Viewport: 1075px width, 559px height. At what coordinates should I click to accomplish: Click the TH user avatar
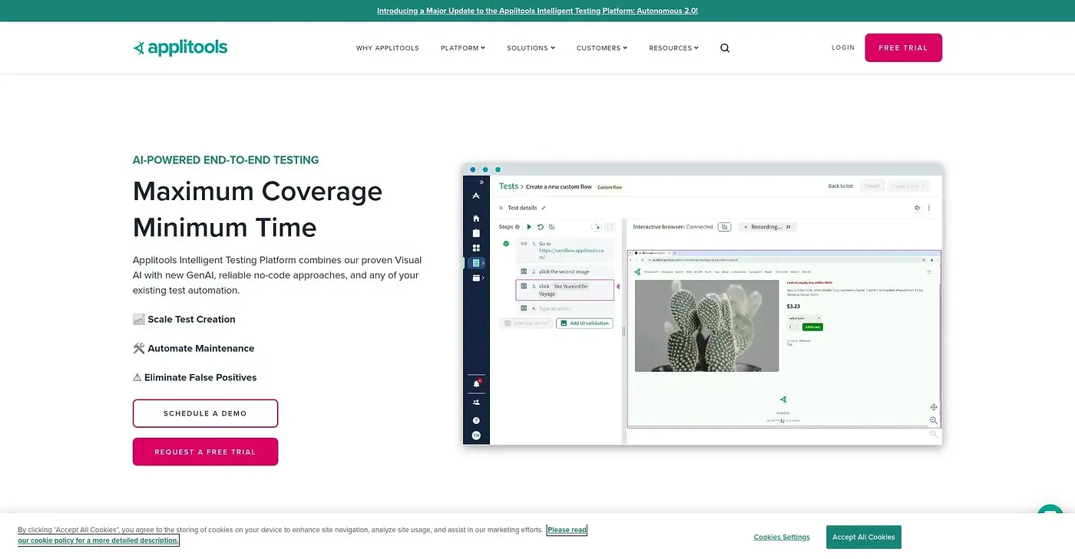coord(476,436)
